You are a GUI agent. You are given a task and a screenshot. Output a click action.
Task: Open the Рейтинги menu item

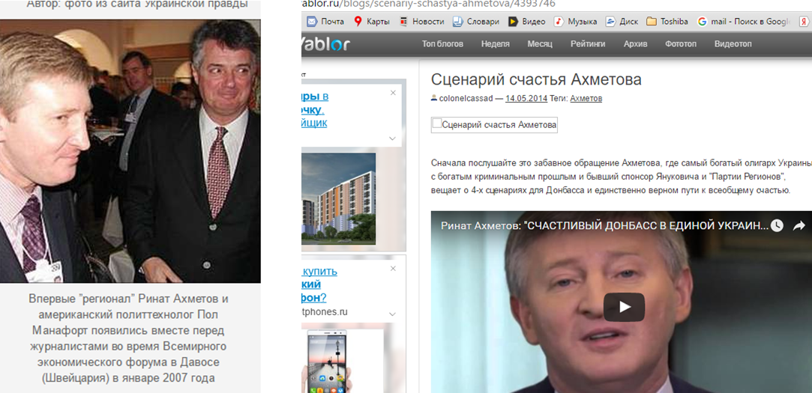588,44
